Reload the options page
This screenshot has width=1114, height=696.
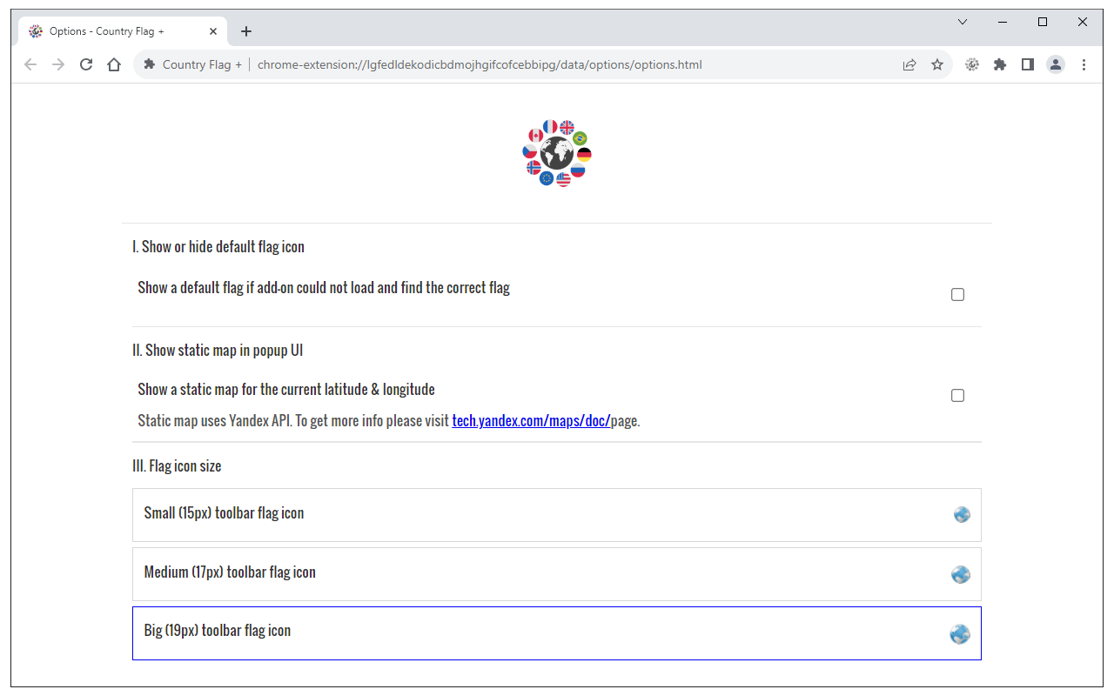point(86,64)
